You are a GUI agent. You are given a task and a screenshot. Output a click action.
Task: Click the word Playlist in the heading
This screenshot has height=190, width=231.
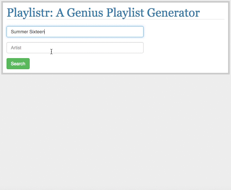pos(125,13)
